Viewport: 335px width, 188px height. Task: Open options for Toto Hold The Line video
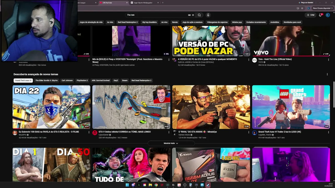point(328,60)
